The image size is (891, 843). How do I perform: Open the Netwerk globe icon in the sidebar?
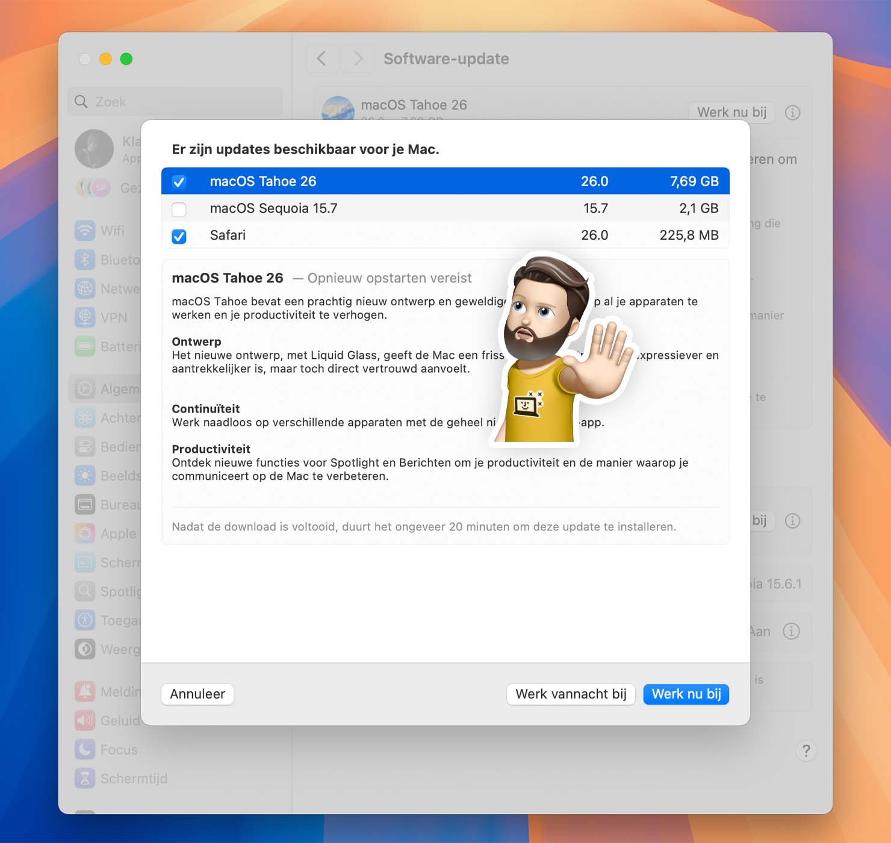pyautogui.click(x=85, y=288)
